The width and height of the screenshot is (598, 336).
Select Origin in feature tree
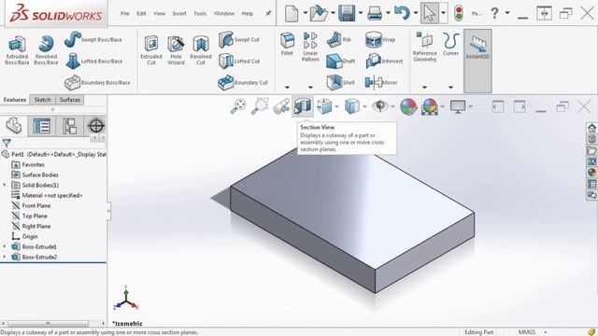point(25,236)
